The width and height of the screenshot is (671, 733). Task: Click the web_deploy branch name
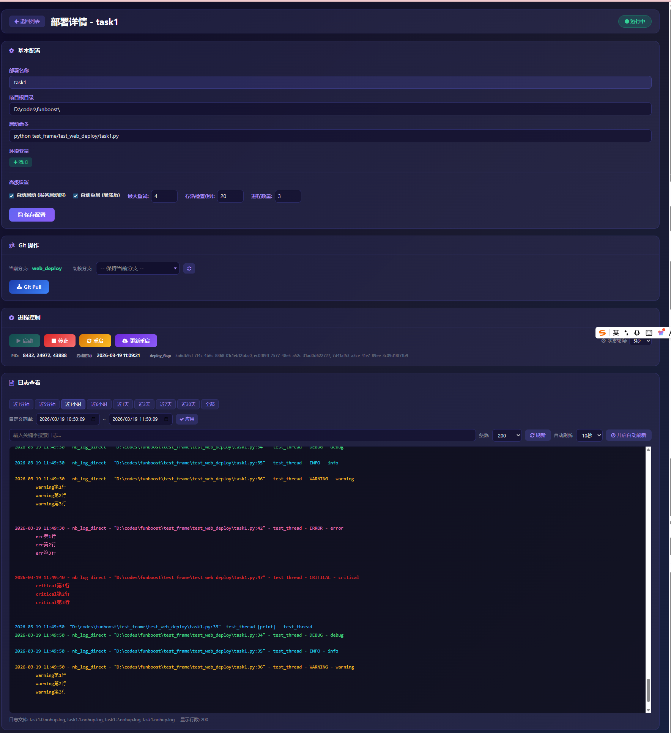pyautogui.click(x=47, y=268)
